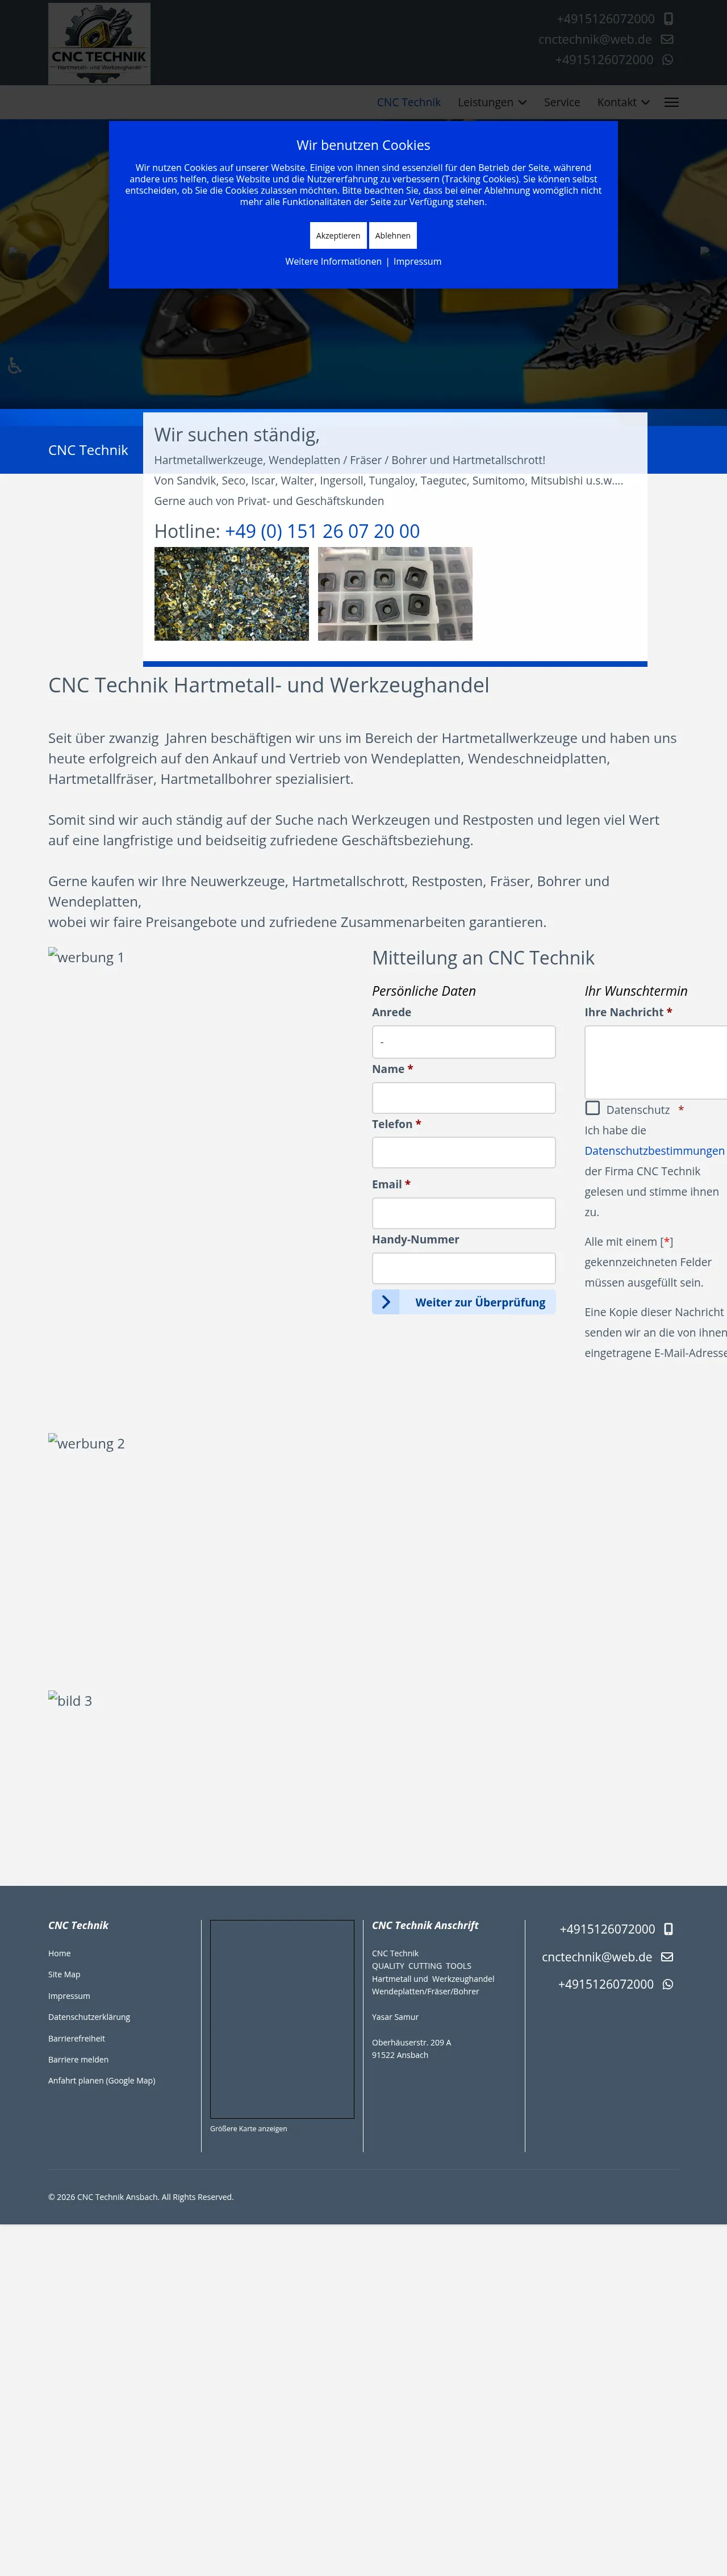Expand the Leistungen dropdown menu
This screenshot has height=2576, width=727.
[491, 103]
